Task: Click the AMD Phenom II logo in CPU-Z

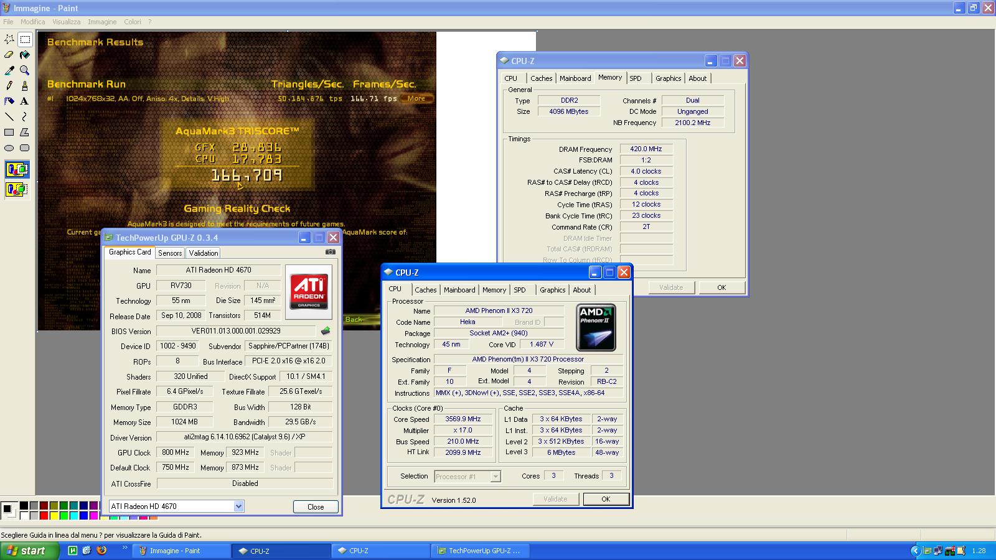Action: [596, 327]
